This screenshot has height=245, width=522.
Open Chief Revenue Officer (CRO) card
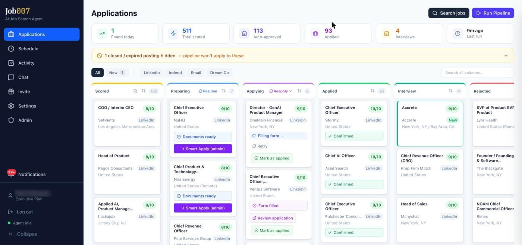(430, 172)
